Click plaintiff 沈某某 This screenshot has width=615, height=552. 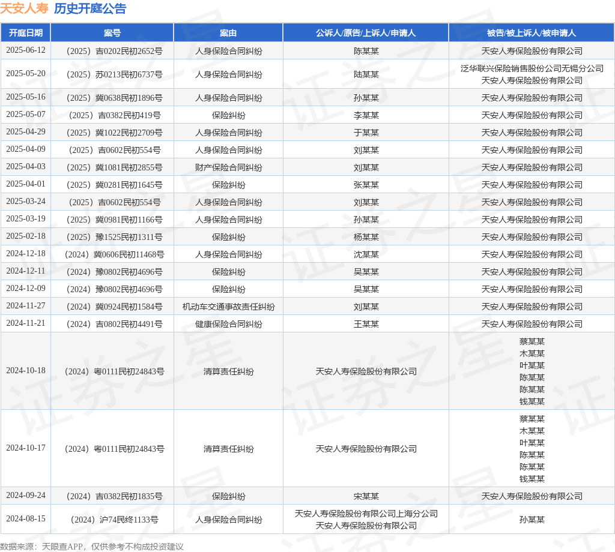(x=366, y=254)
